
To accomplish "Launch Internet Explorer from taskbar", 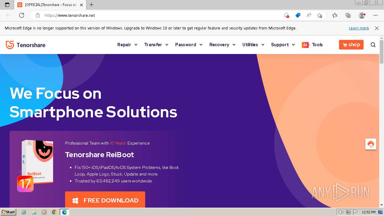I will click(24, 212).
